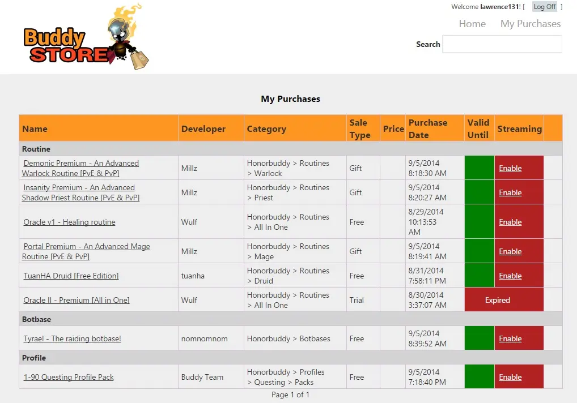Click developer Millz in the Demonic Premium row
Viewport: 577px width, 403px height.
pyautogui.click(x=189, y=168)
